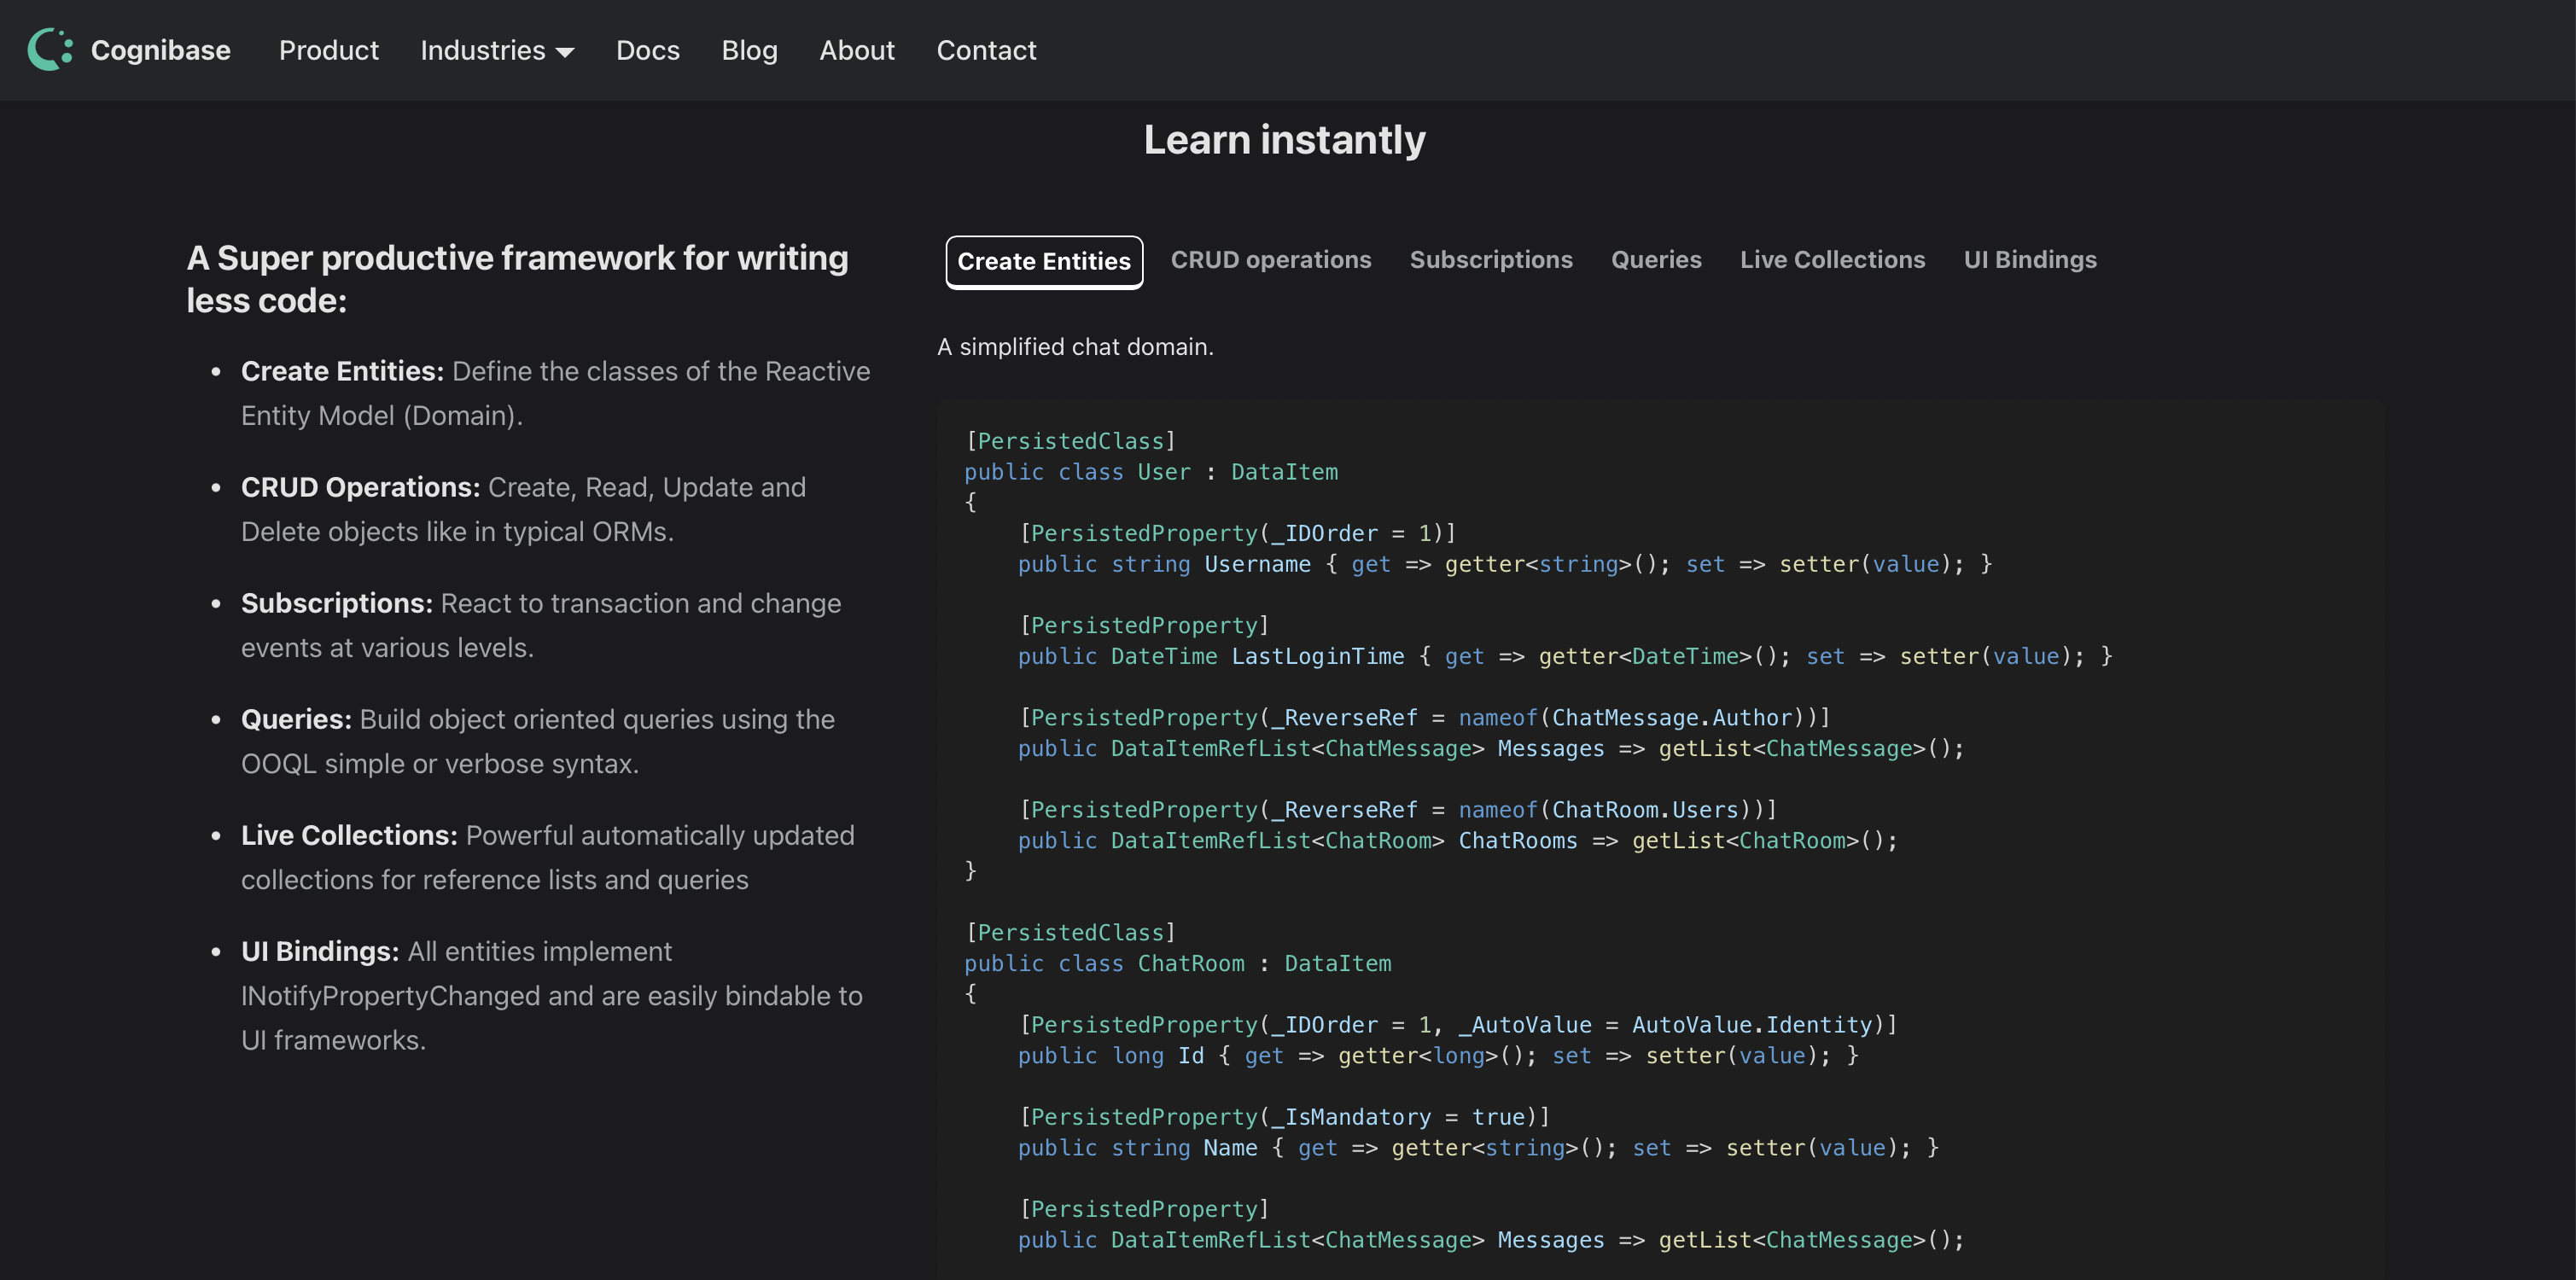Open the Blog link

[749, 50]
